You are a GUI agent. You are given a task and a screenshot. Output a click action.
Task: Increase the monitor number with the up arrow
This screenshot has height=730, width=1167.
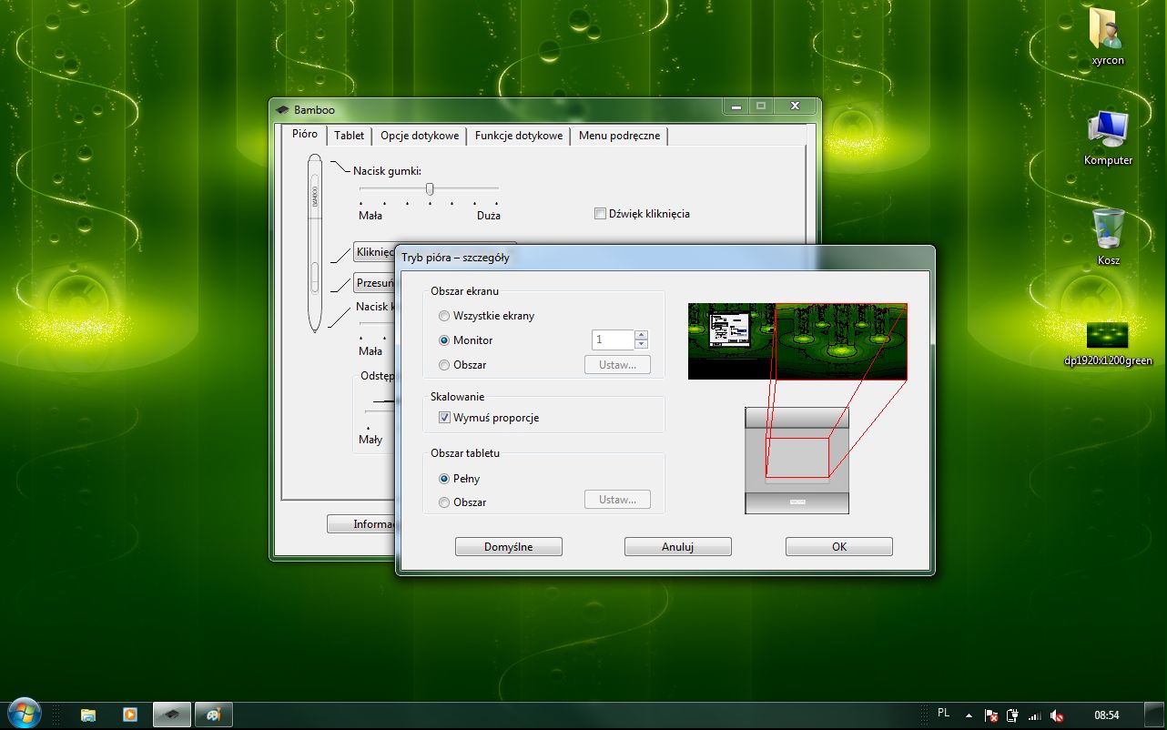(641, 335)
